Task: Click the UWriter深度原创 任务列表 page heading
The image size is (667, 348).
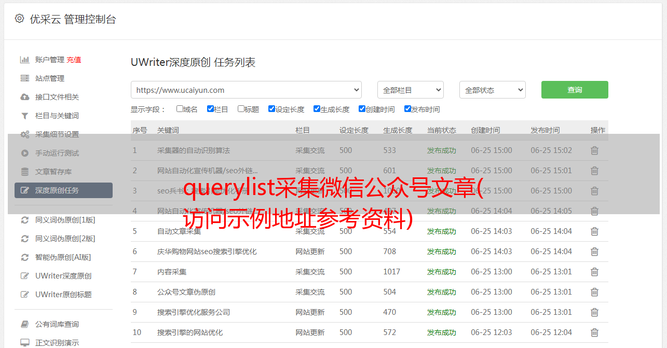Action: [x=193, y=62]
